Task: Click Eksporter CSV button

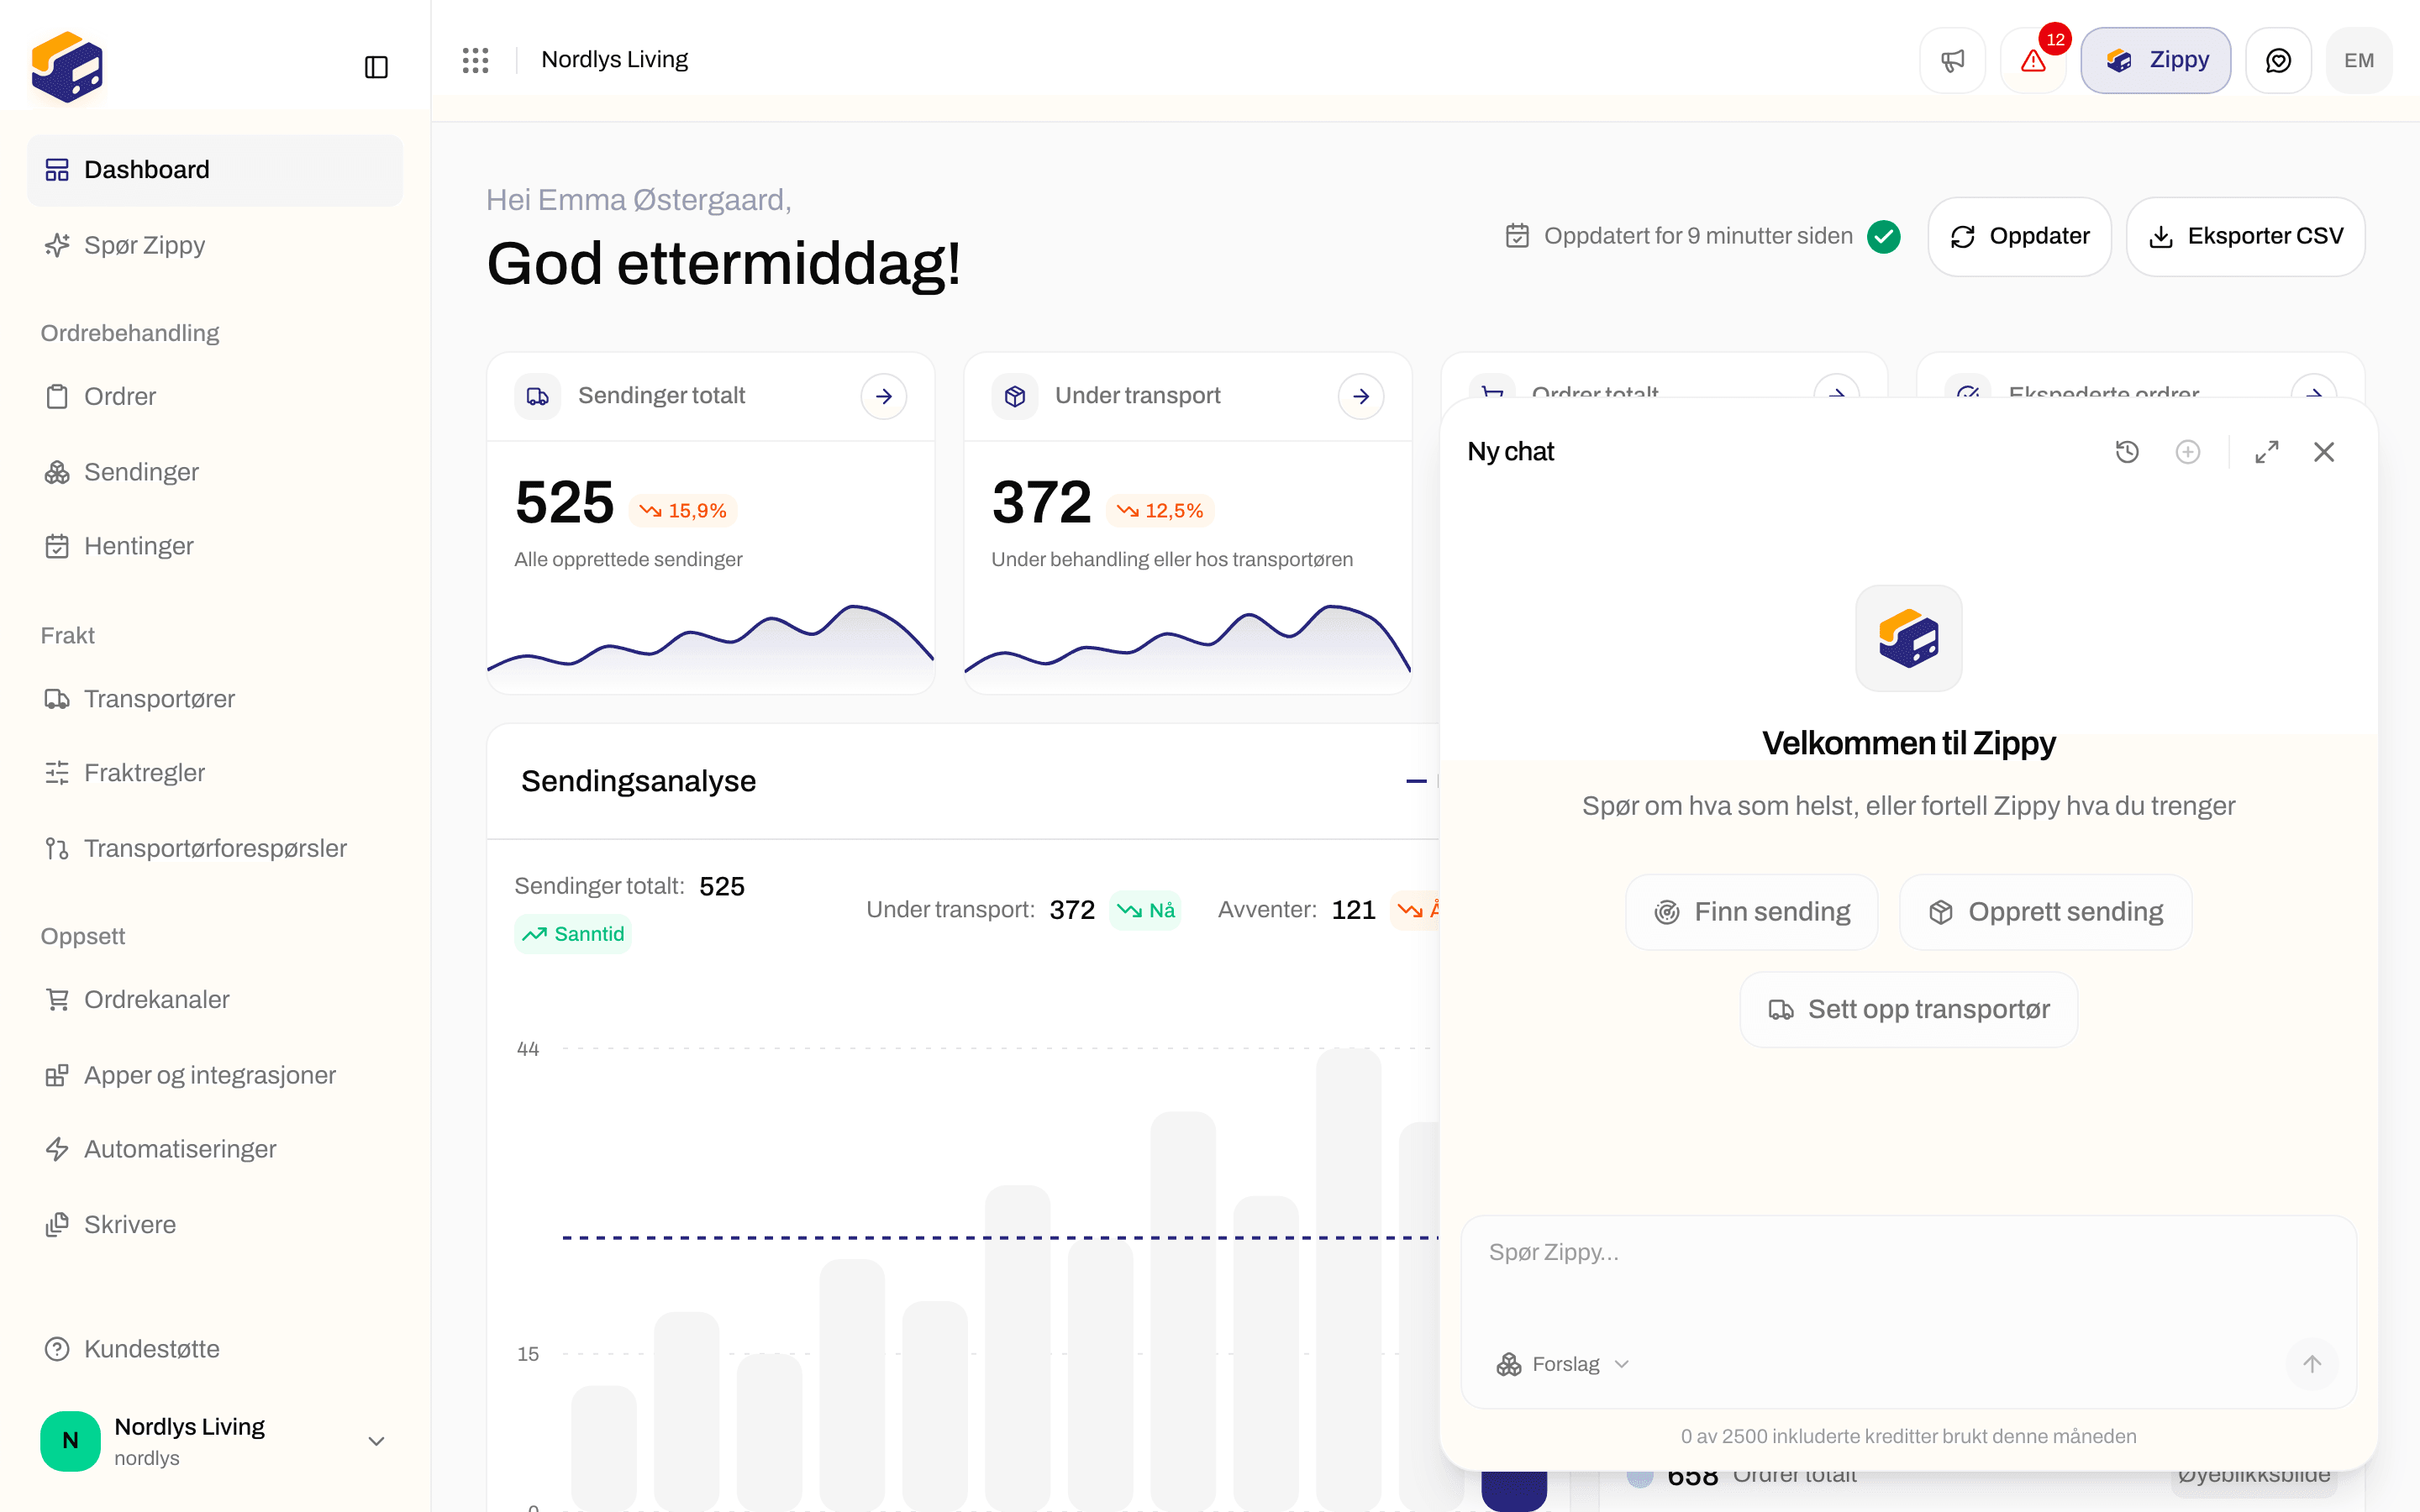Action: tap(2245, 236)
